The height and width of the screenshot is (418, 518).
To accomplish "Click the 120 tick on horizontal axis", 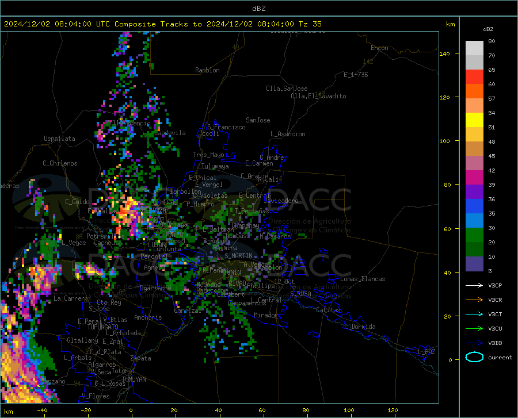I will click(393, 410).
